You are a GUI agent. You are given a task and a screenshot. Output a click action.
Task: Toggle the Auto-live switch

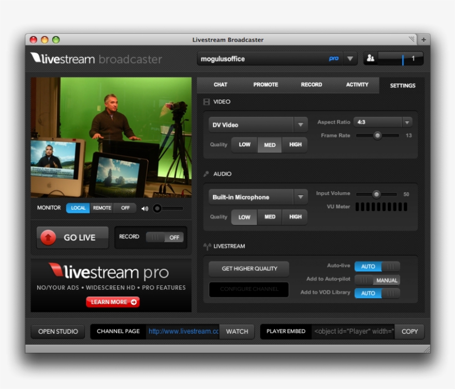377,267
